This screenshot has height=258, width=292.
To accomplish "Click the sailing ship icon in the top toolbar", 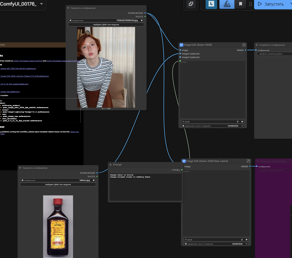I will click(x=227, y=4).
